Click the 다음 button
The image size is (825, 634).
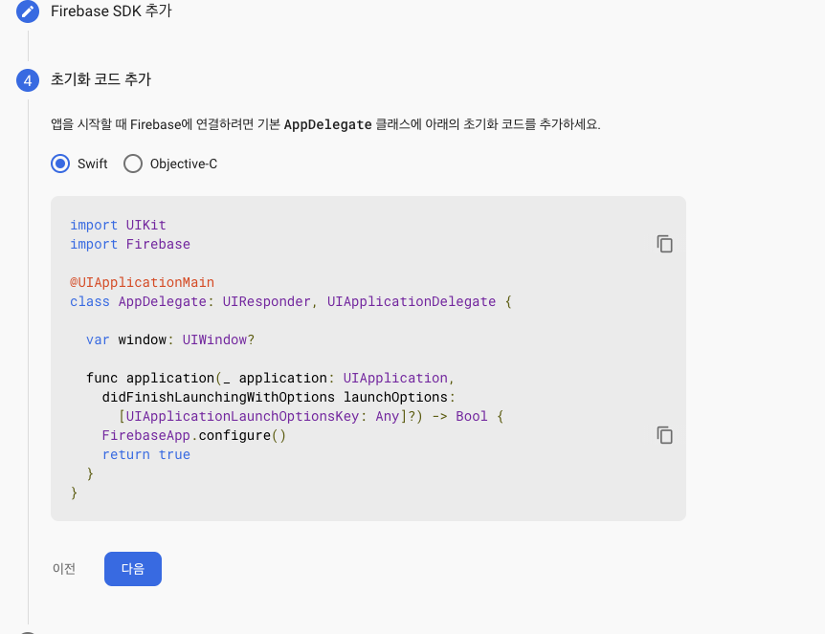click(x=133, y=569)
